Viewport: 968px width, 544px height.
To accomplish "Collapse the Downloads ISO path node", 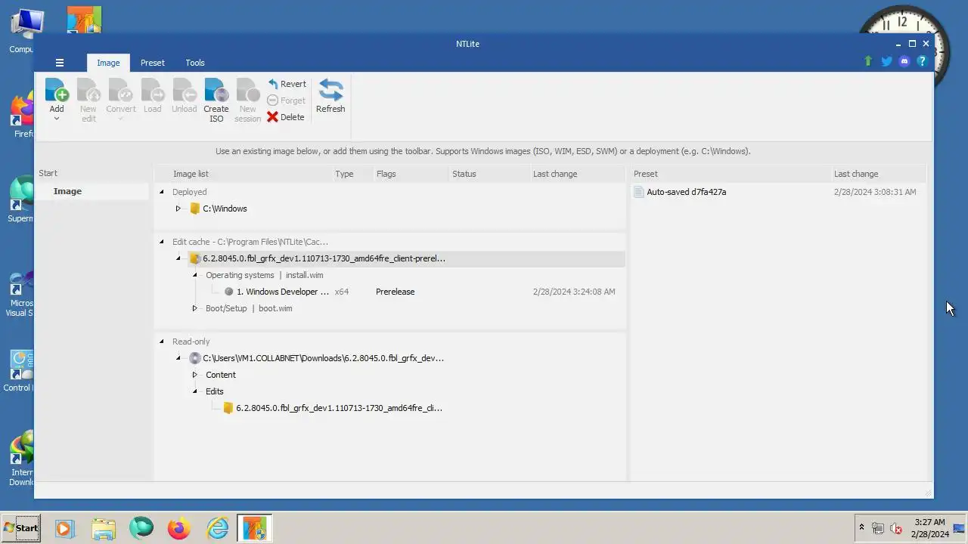I will tap(178, 358).
